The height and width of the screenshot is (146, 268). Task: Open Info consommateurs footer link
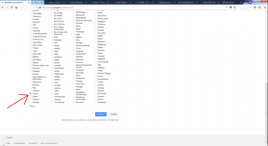(x=49, y=143)
